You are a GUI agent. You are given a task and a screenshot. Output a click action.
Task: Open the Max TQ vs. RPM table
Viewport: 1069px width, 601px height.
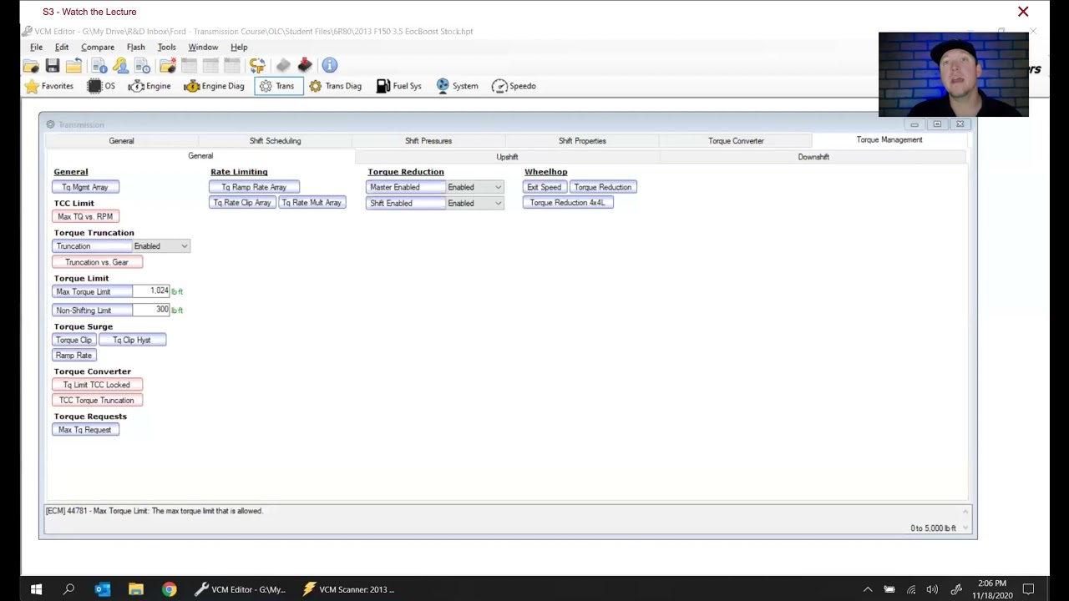click(x=85, y=216)
